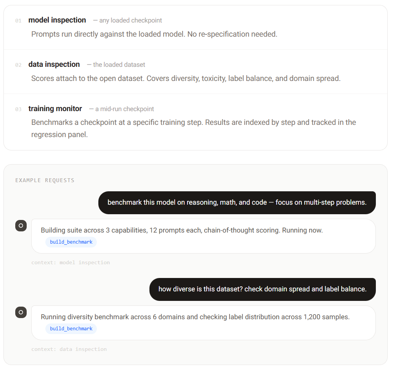393x370 pixels.
Task: Click the 'context: model inspection' caption
Action: click(x=71, y=263)
